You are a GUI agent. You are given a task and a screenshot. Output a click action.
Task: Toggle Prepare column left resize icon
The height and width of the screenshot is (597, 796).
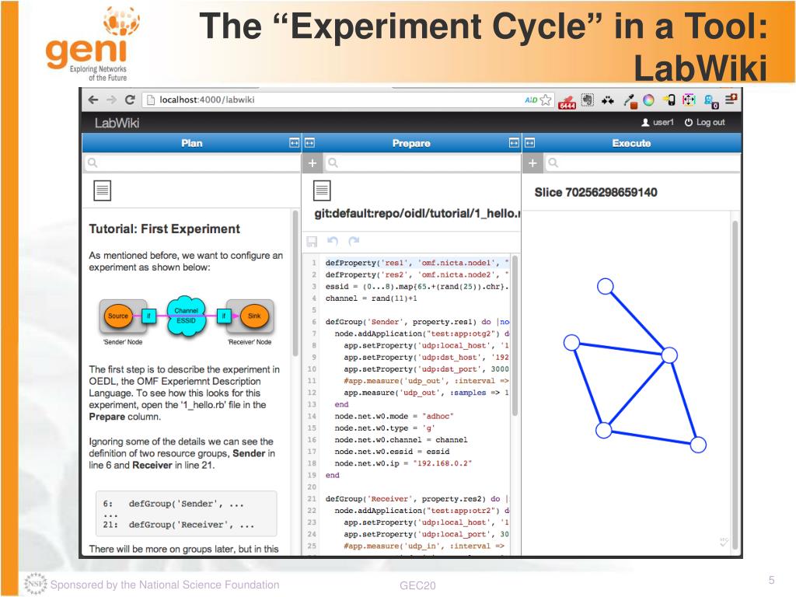[309, 143]
